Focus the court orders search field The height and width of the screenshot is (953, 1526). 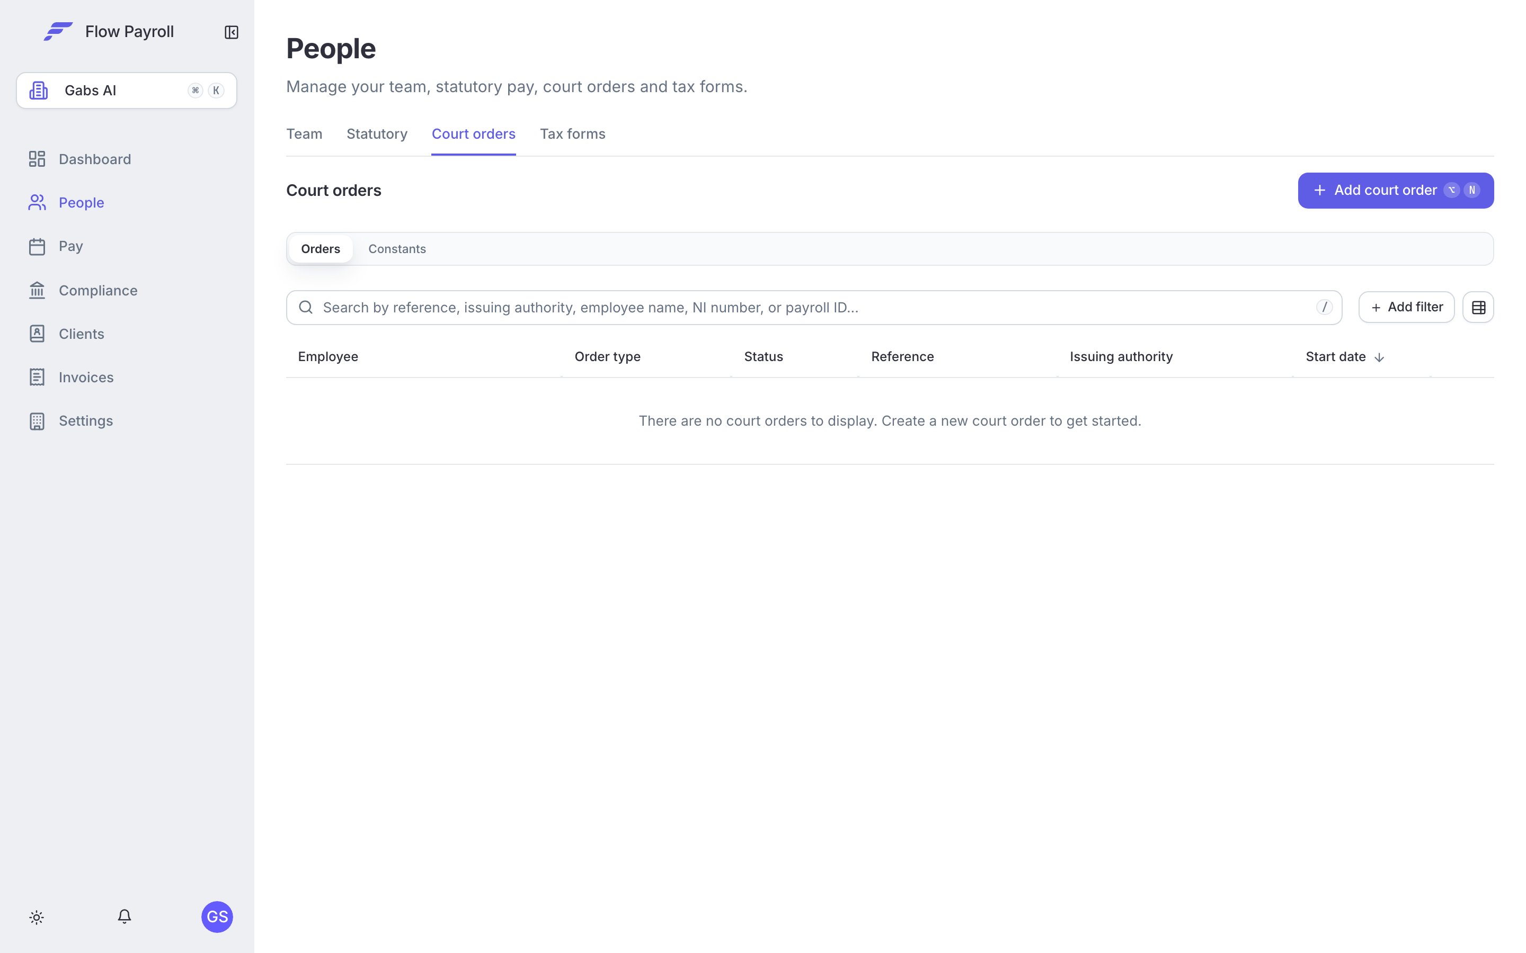(813, 308)
